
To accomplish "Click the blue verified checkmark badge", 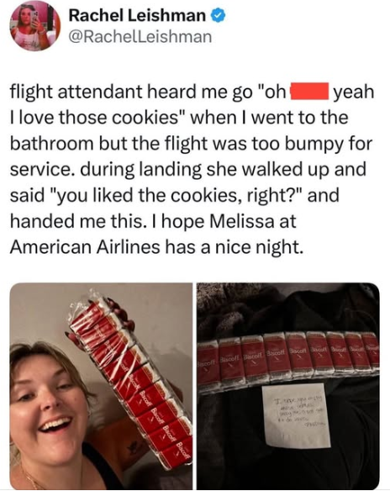I will tap(219, 15).
